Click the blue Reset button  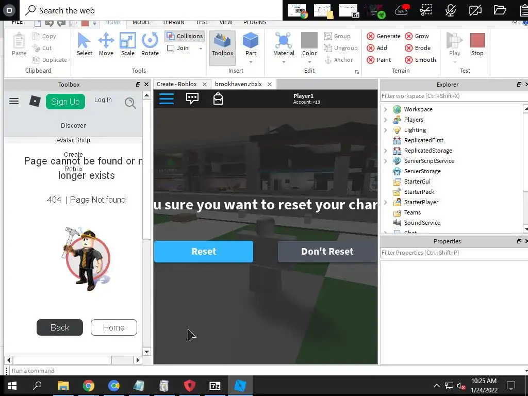pyautogui.click(x=203, y=252)
